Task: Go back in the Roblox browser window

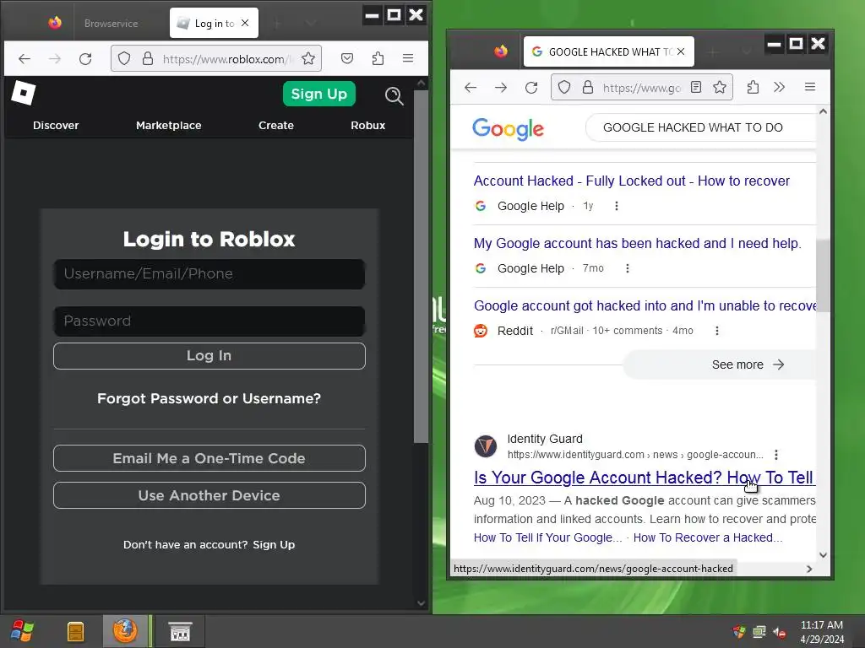Action: [x=24, y=58]
